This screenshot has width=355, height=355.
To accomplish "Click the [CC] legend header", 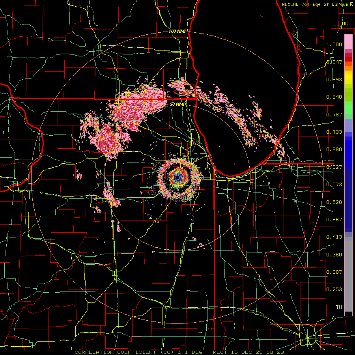I will (337, 27).
